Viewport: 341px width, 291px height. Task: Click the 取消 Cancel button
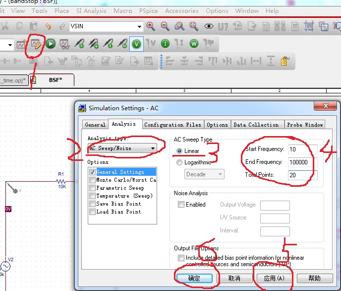point(234,278)
